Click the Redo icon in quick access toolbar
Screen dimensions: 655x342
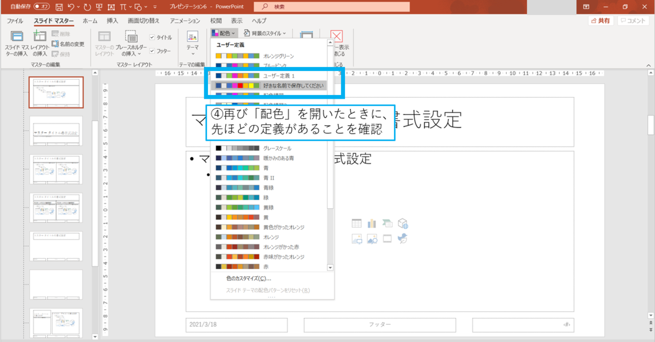pyautogui.click(x=88, y=7)
